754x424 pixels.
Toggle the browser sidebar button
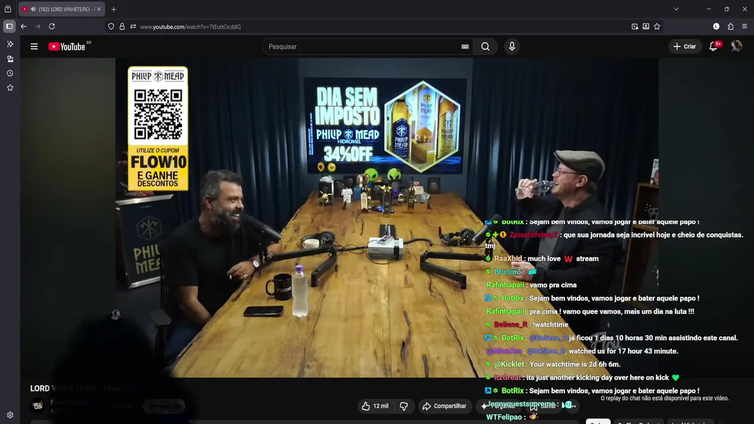tap(9, 26)
